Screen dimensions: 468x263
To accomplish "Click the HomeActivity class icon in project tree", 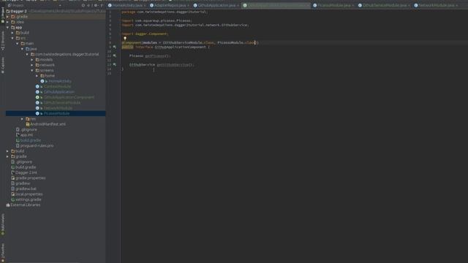I will (42, 81).
